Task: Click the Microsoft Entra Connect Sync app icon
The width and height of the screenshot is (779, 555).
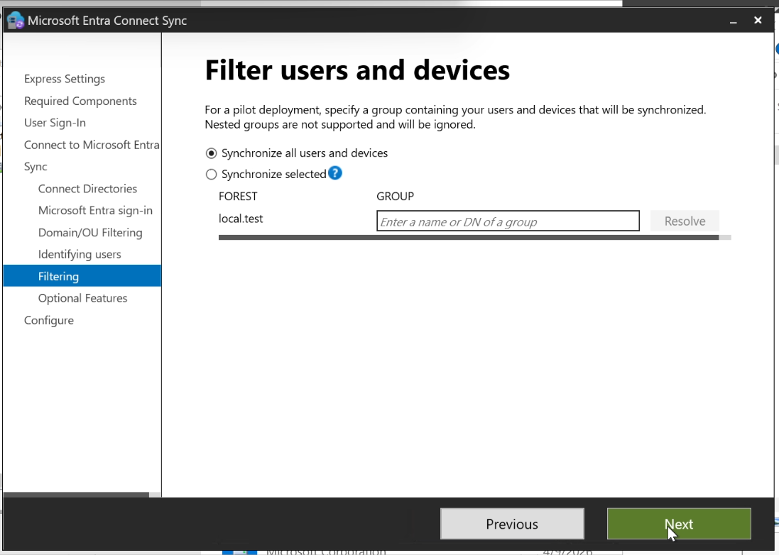Action: pyautogui.click(x=15, y=21)
